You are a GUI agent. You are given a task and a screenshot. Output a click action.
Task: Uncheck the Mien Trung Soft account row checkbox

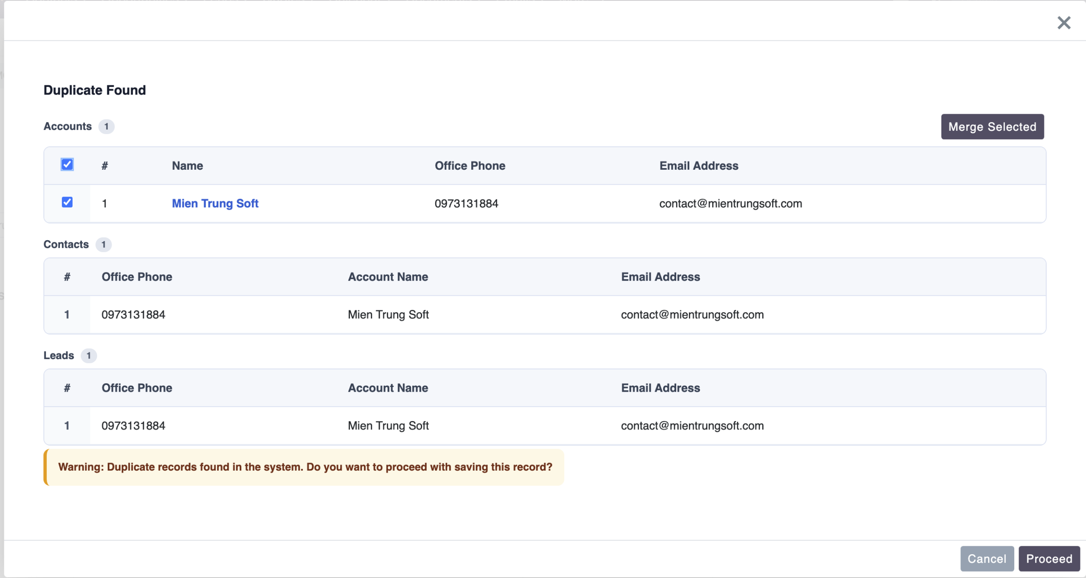[x=67, y=202]
